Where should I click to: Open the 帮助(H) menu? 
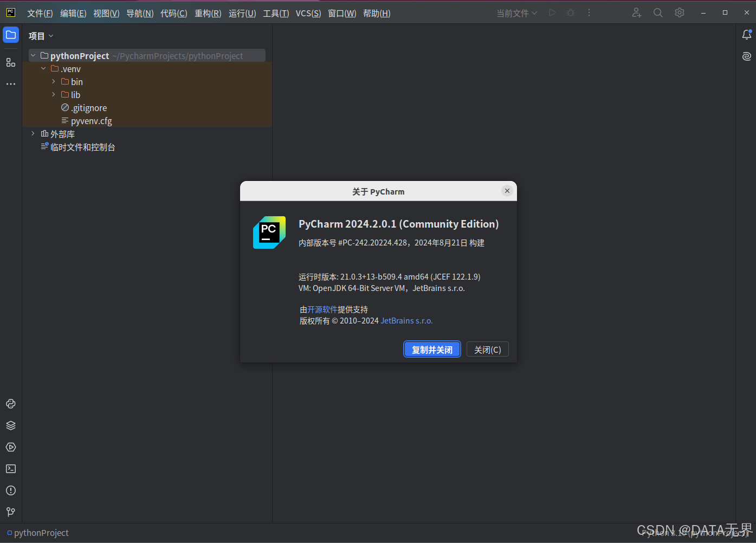tap(377, 13)
